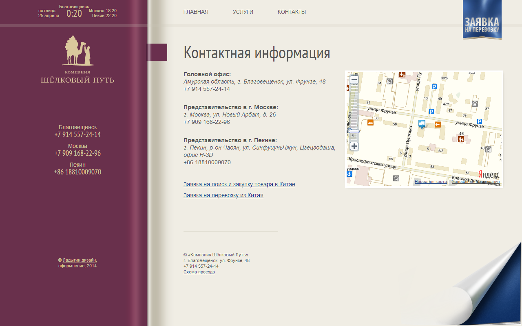This screenshot has width=522, height=326.
Task: Open the Народная карта map link
Action: 430,182
